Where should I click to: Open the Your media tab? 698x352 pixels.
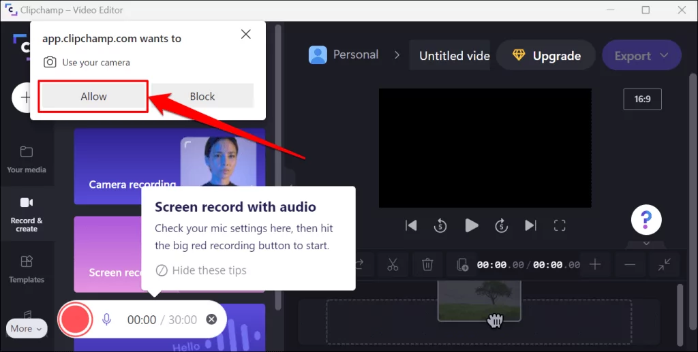pyautogui.click(x=27, y=159)
